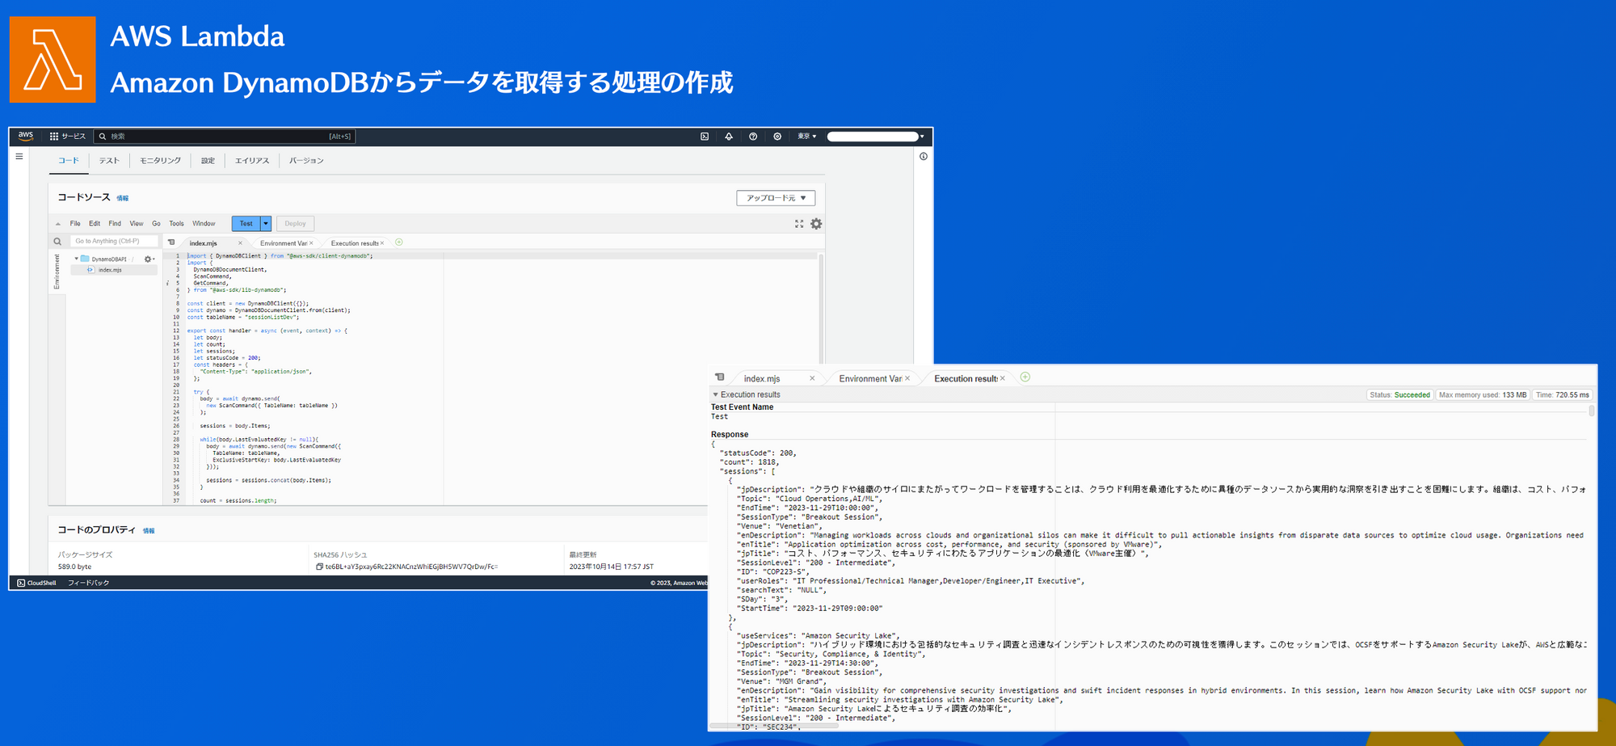Switch to the テスト tab

click(109, 161)
